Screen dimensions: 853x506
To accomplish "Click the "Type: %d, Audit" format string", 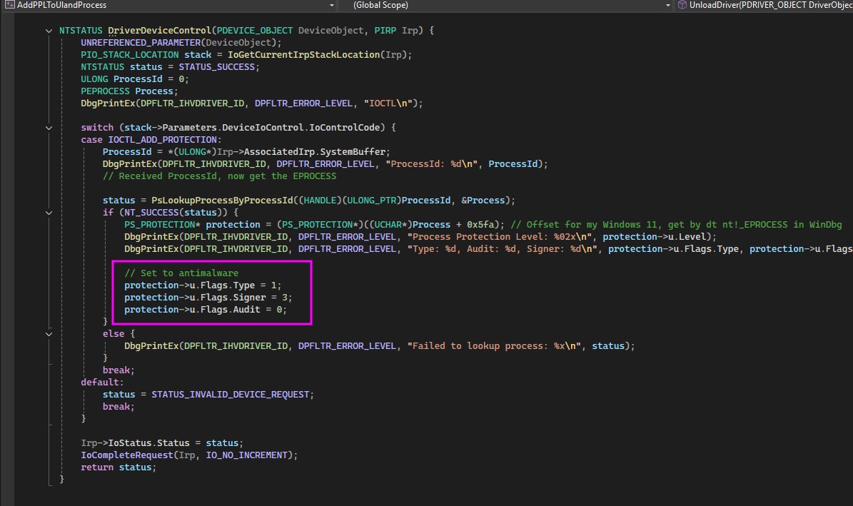I will click(502, 248).
